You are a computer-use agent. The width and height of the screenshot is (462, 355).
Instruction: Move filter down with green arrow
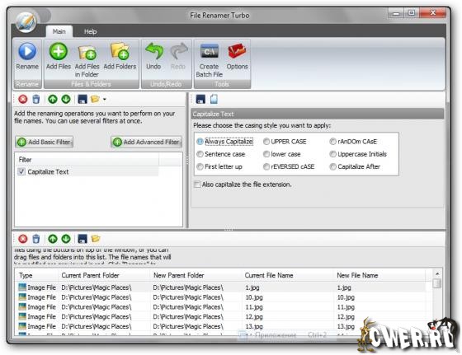point(66,99)
